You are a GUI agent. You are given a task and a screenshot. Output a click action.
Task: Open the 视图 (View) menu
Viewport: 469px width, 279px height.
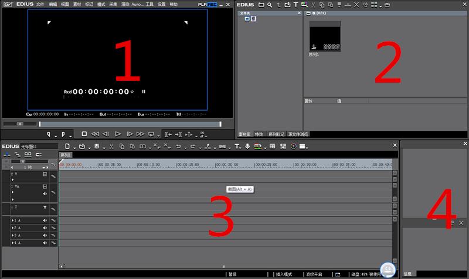pos(65,5)
